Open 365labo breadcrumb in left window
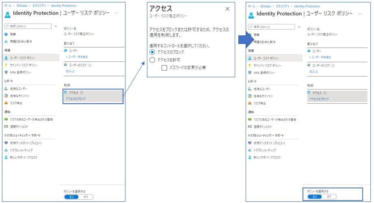374x203 pixels. click(x=22, y=6)
